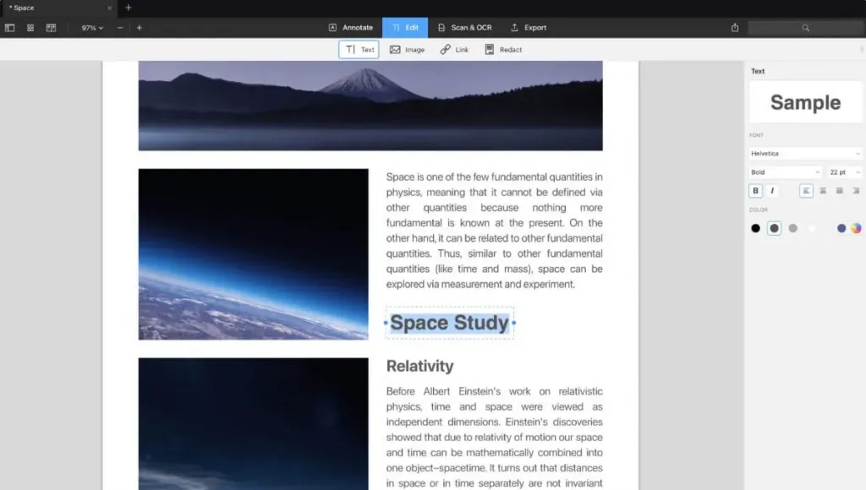Switch to two-page layout view

(52, 28)
